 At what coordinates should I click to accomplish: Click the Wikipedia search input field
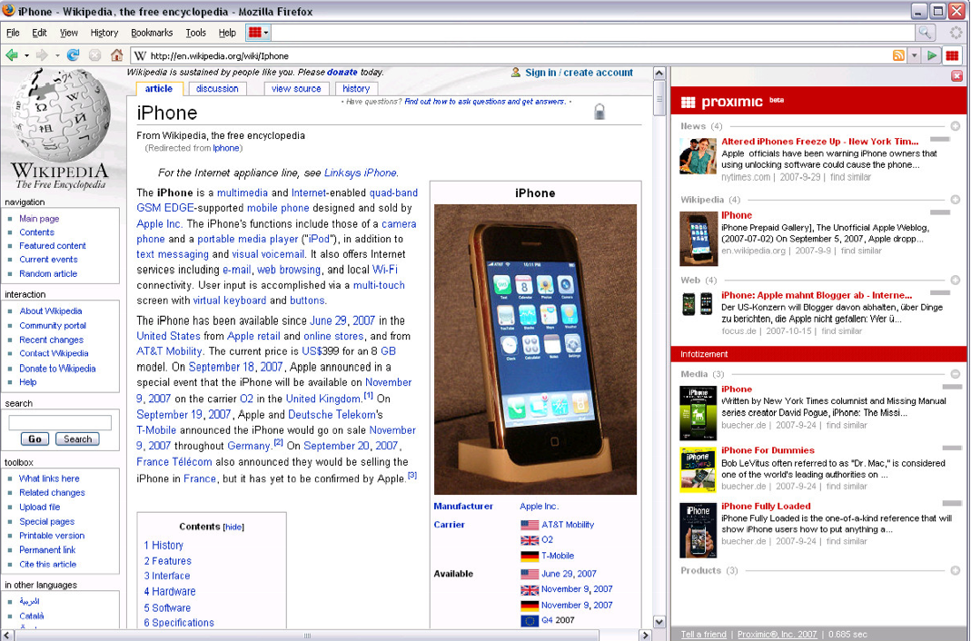pos(60,423)
